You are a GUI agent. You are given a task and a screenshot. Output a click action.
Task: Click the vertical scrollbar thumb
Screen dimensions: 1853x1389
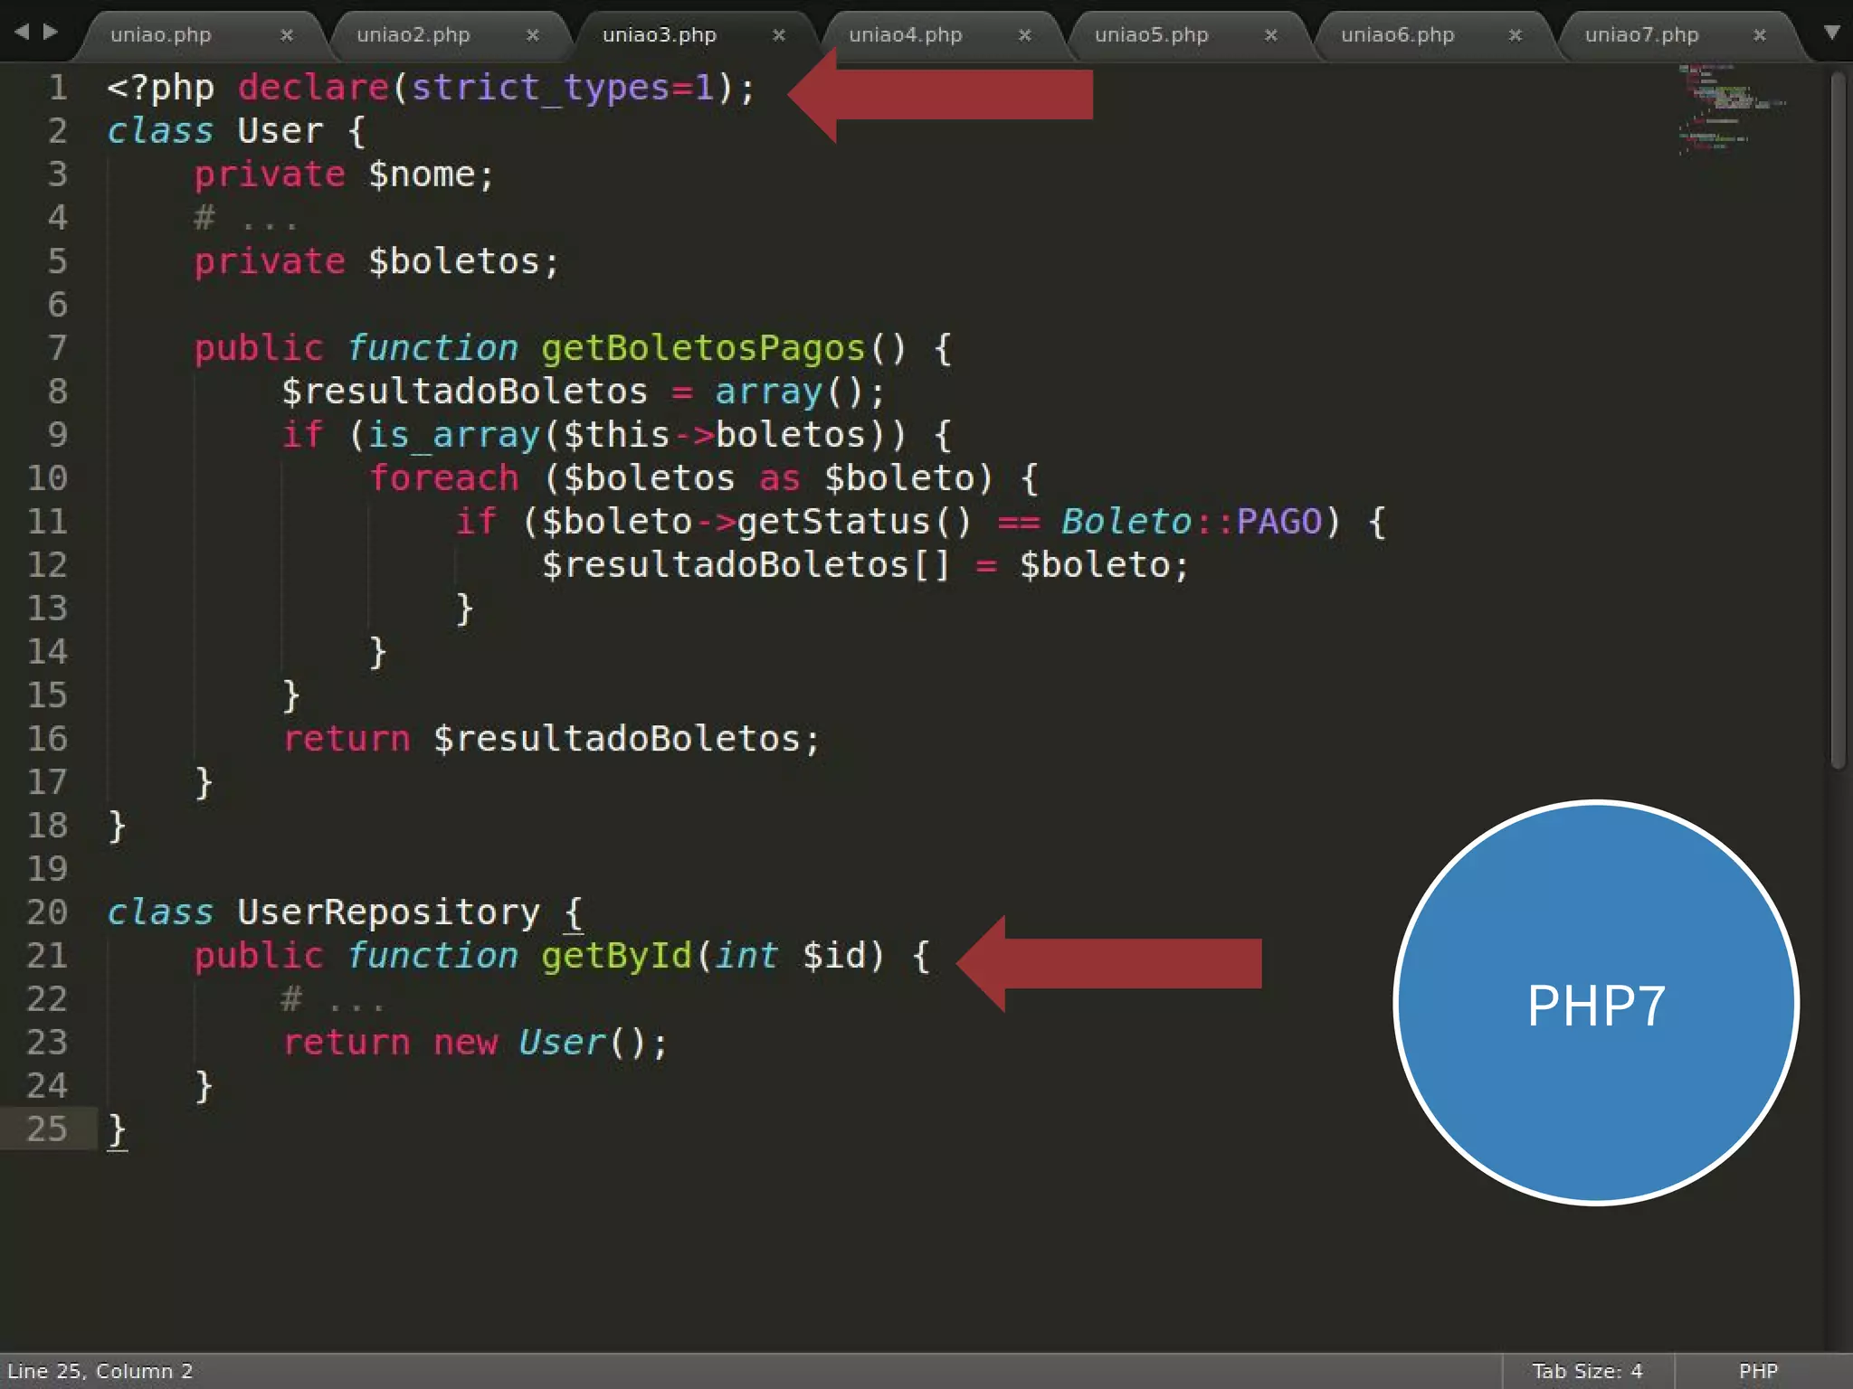(1838, 420)
